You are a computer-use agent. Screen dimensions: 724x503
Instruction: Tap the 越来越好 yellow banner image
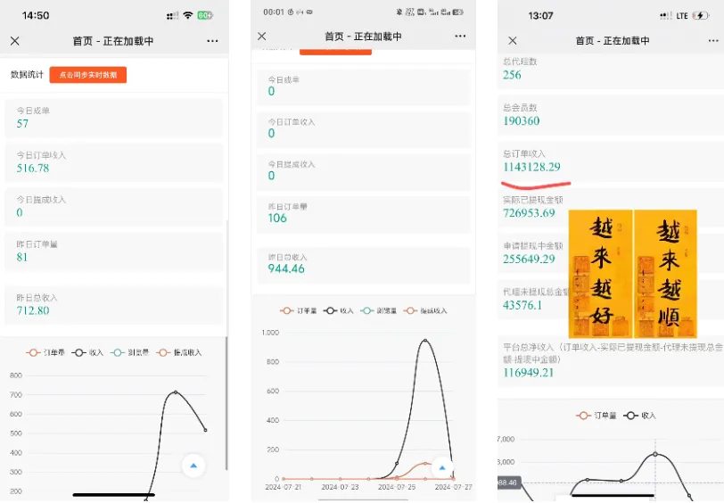click(x=600, y=273)
